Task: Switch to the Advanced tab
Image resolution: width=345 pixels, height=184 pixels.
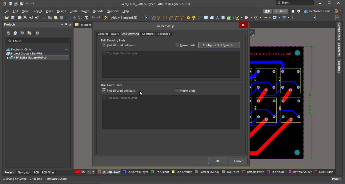Action: pyautogui.click(x=164, y=34)
